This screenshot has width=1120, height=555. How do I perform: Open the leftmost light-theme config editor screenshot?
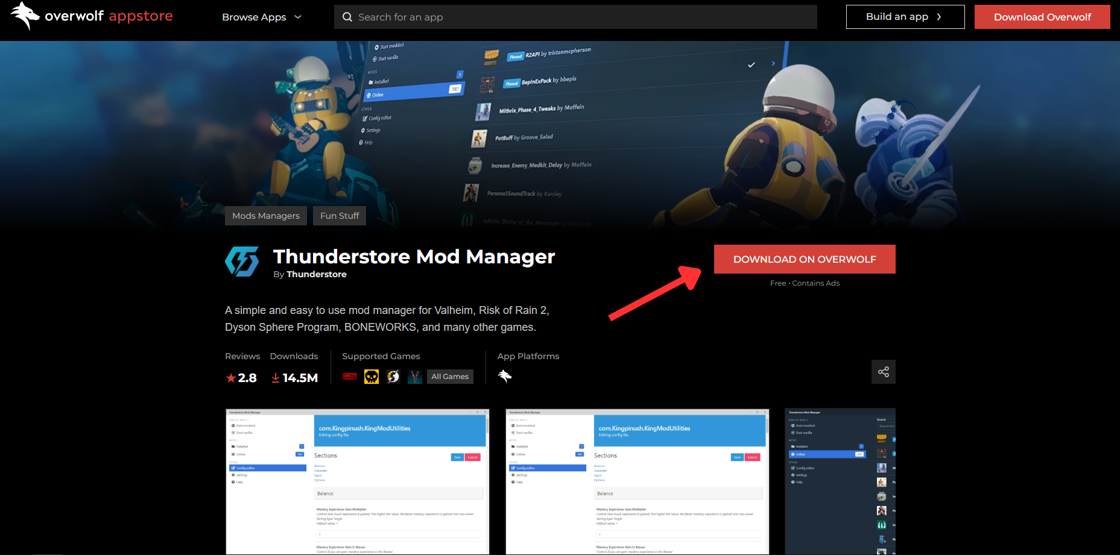coord(358,481)
